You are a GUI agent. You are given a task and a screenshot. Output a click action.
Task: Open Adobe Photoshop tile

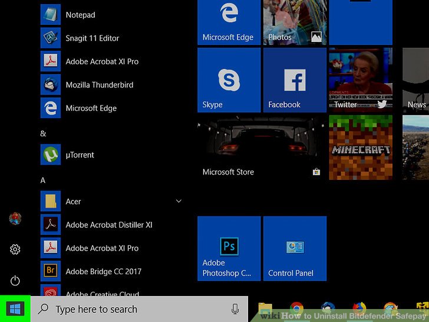click(229, 248)
